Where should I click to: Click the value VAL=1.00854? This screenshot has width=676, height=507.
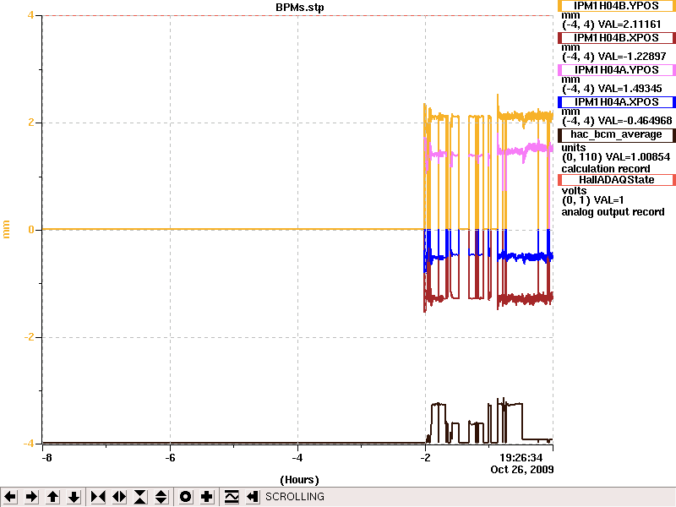pos(638,157)
